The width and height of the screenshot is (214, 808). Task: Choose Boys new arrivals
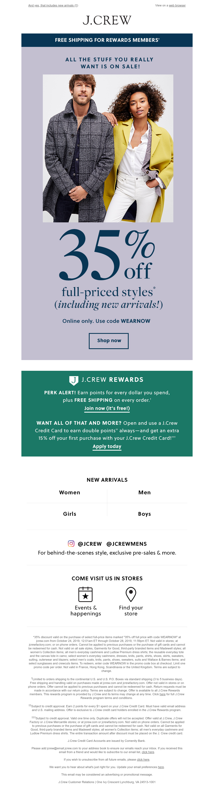144,514
